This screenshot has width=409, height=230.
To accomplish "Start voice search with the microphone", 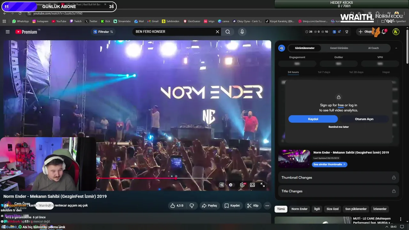I will pos(242,32).
